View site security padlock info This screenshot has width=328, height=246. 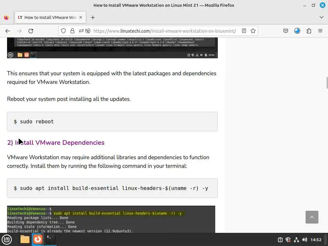coord(72,31)
